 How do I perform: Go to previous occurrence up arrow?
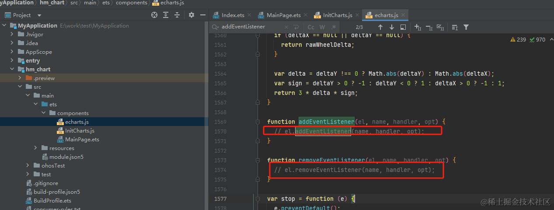(x=380, y=27)
